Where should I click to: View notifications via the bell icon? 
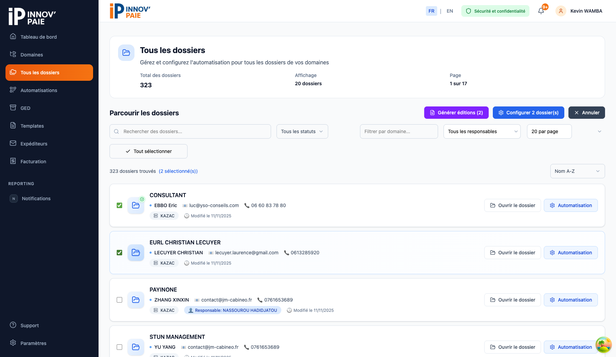(541, 11)
